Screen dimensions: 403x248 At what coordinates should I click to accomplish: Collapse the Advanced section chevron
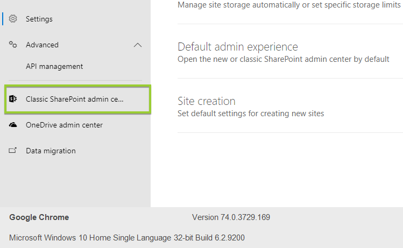point(138,45)
